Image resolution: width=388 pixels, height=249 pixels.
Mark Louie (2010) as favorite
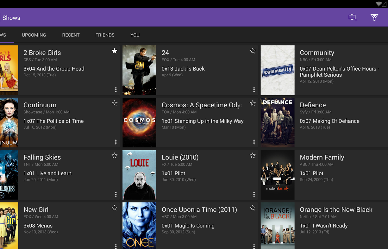coord(252,155)
